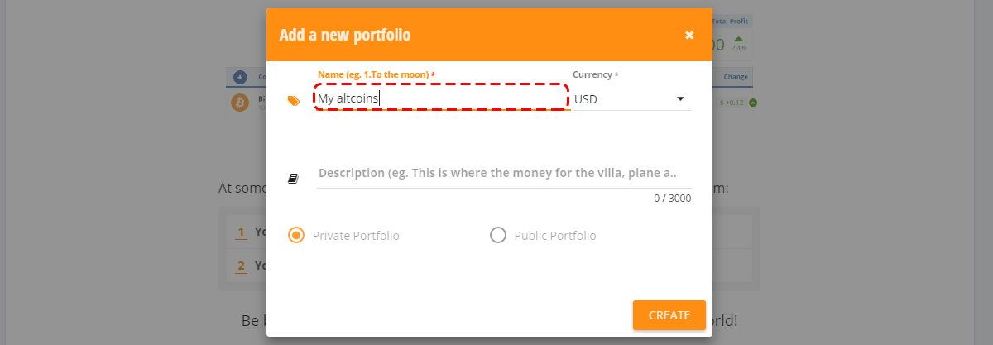Click the CREATE button

click(669, 315)
